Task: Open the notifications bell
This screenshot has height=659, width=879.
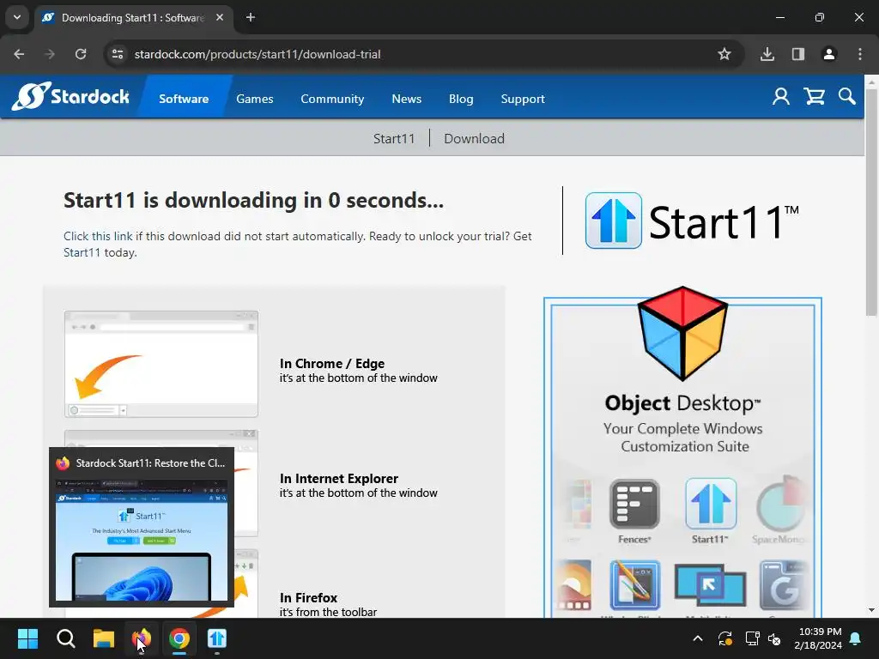Action: pos(856,638)
